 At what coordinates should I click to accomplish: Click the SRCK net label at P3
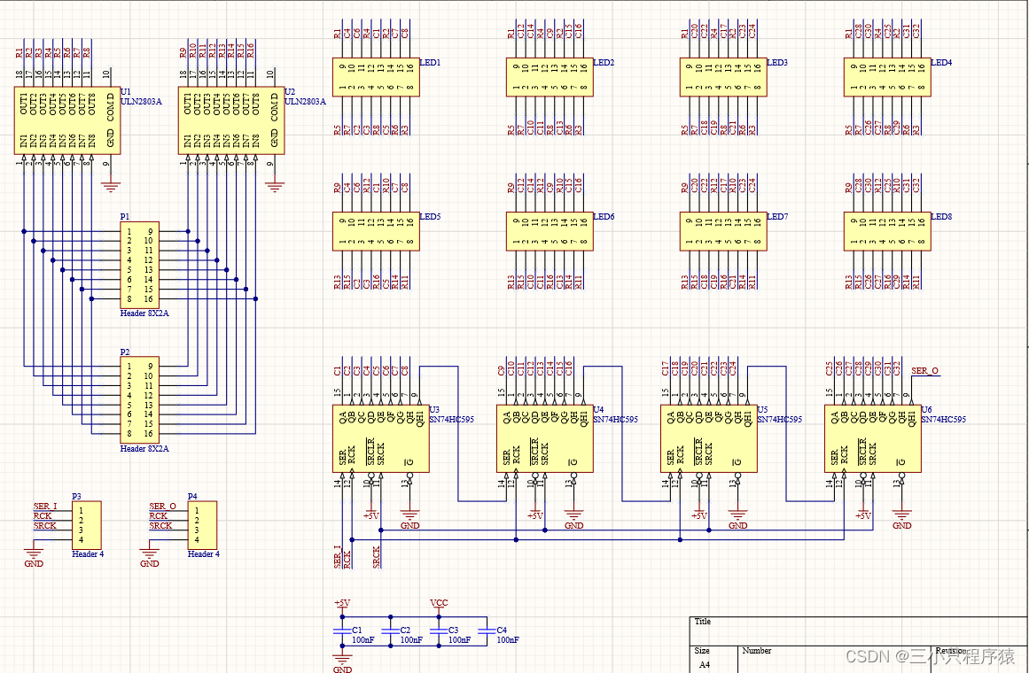[x=44, y=526]
